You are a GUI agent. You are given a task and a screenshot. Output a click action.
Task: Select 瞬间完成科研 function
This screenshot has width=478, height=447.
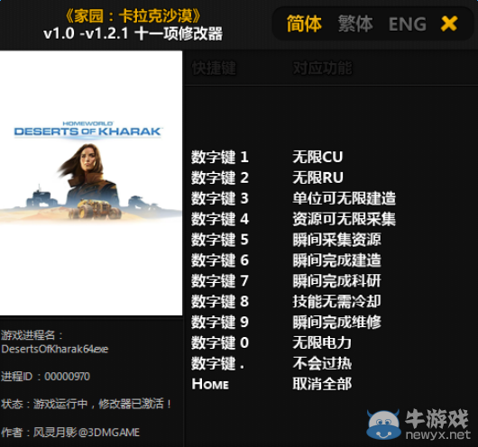pyautogui.click(x=337, y=280)
